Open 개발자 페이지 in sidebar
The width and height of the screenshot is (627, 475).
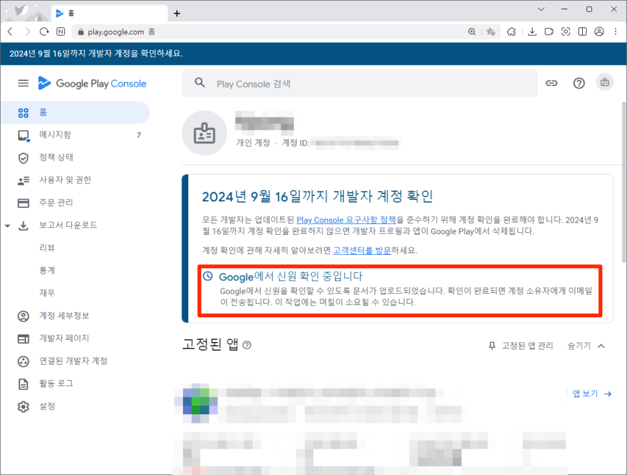coord(75,339)
